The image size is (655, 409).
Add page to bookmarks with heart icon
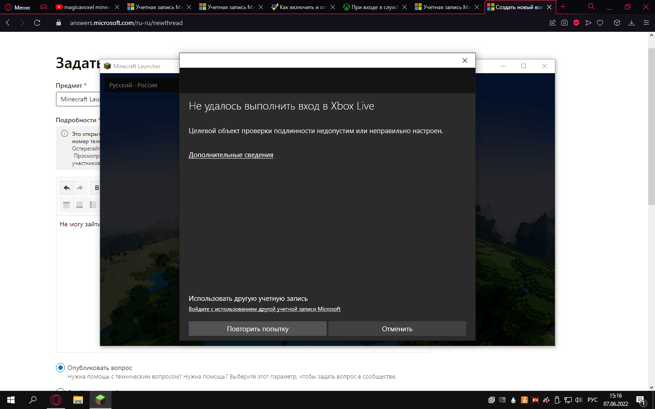click(600, 23)
